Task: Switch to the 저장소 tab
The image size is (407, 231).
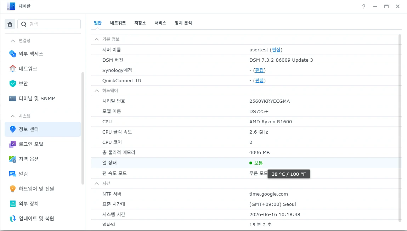Action: pos(140,23)
